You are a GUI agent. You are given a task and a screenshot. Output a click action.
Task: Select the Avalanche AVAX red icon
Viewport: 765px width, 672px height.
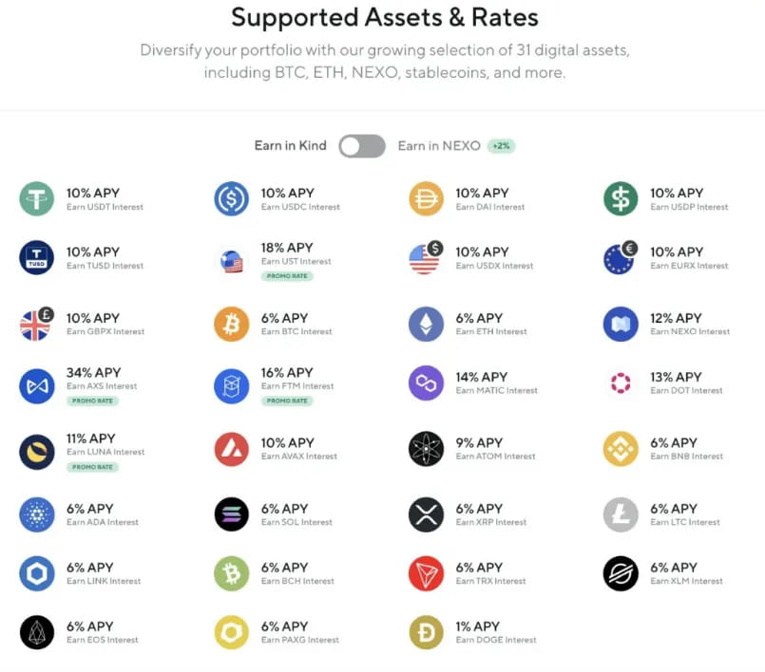231,449
